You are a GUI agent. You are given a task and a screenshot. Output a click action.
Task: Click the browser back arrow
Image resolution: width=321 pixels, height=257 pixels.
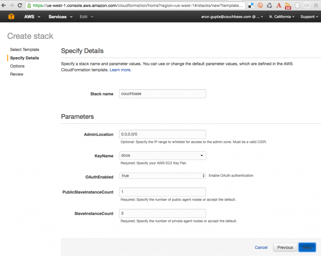pos(3,6)
